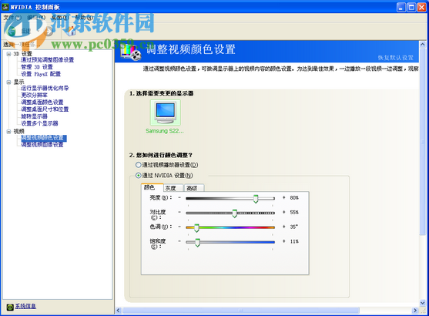The image size is (429, 316).
Task: Click the brightness (亮度) plus button
Action: click(x=284, y=197)
